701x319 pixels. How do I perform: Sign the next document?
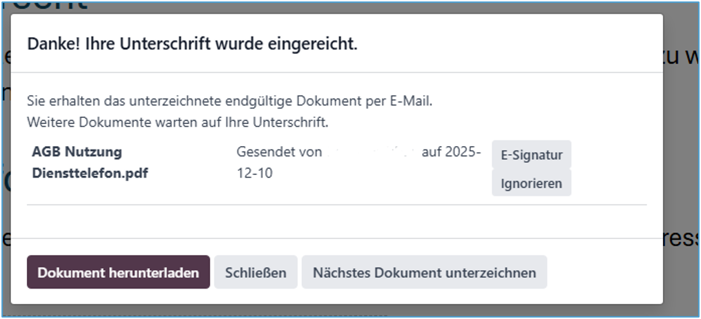(424, 272)
